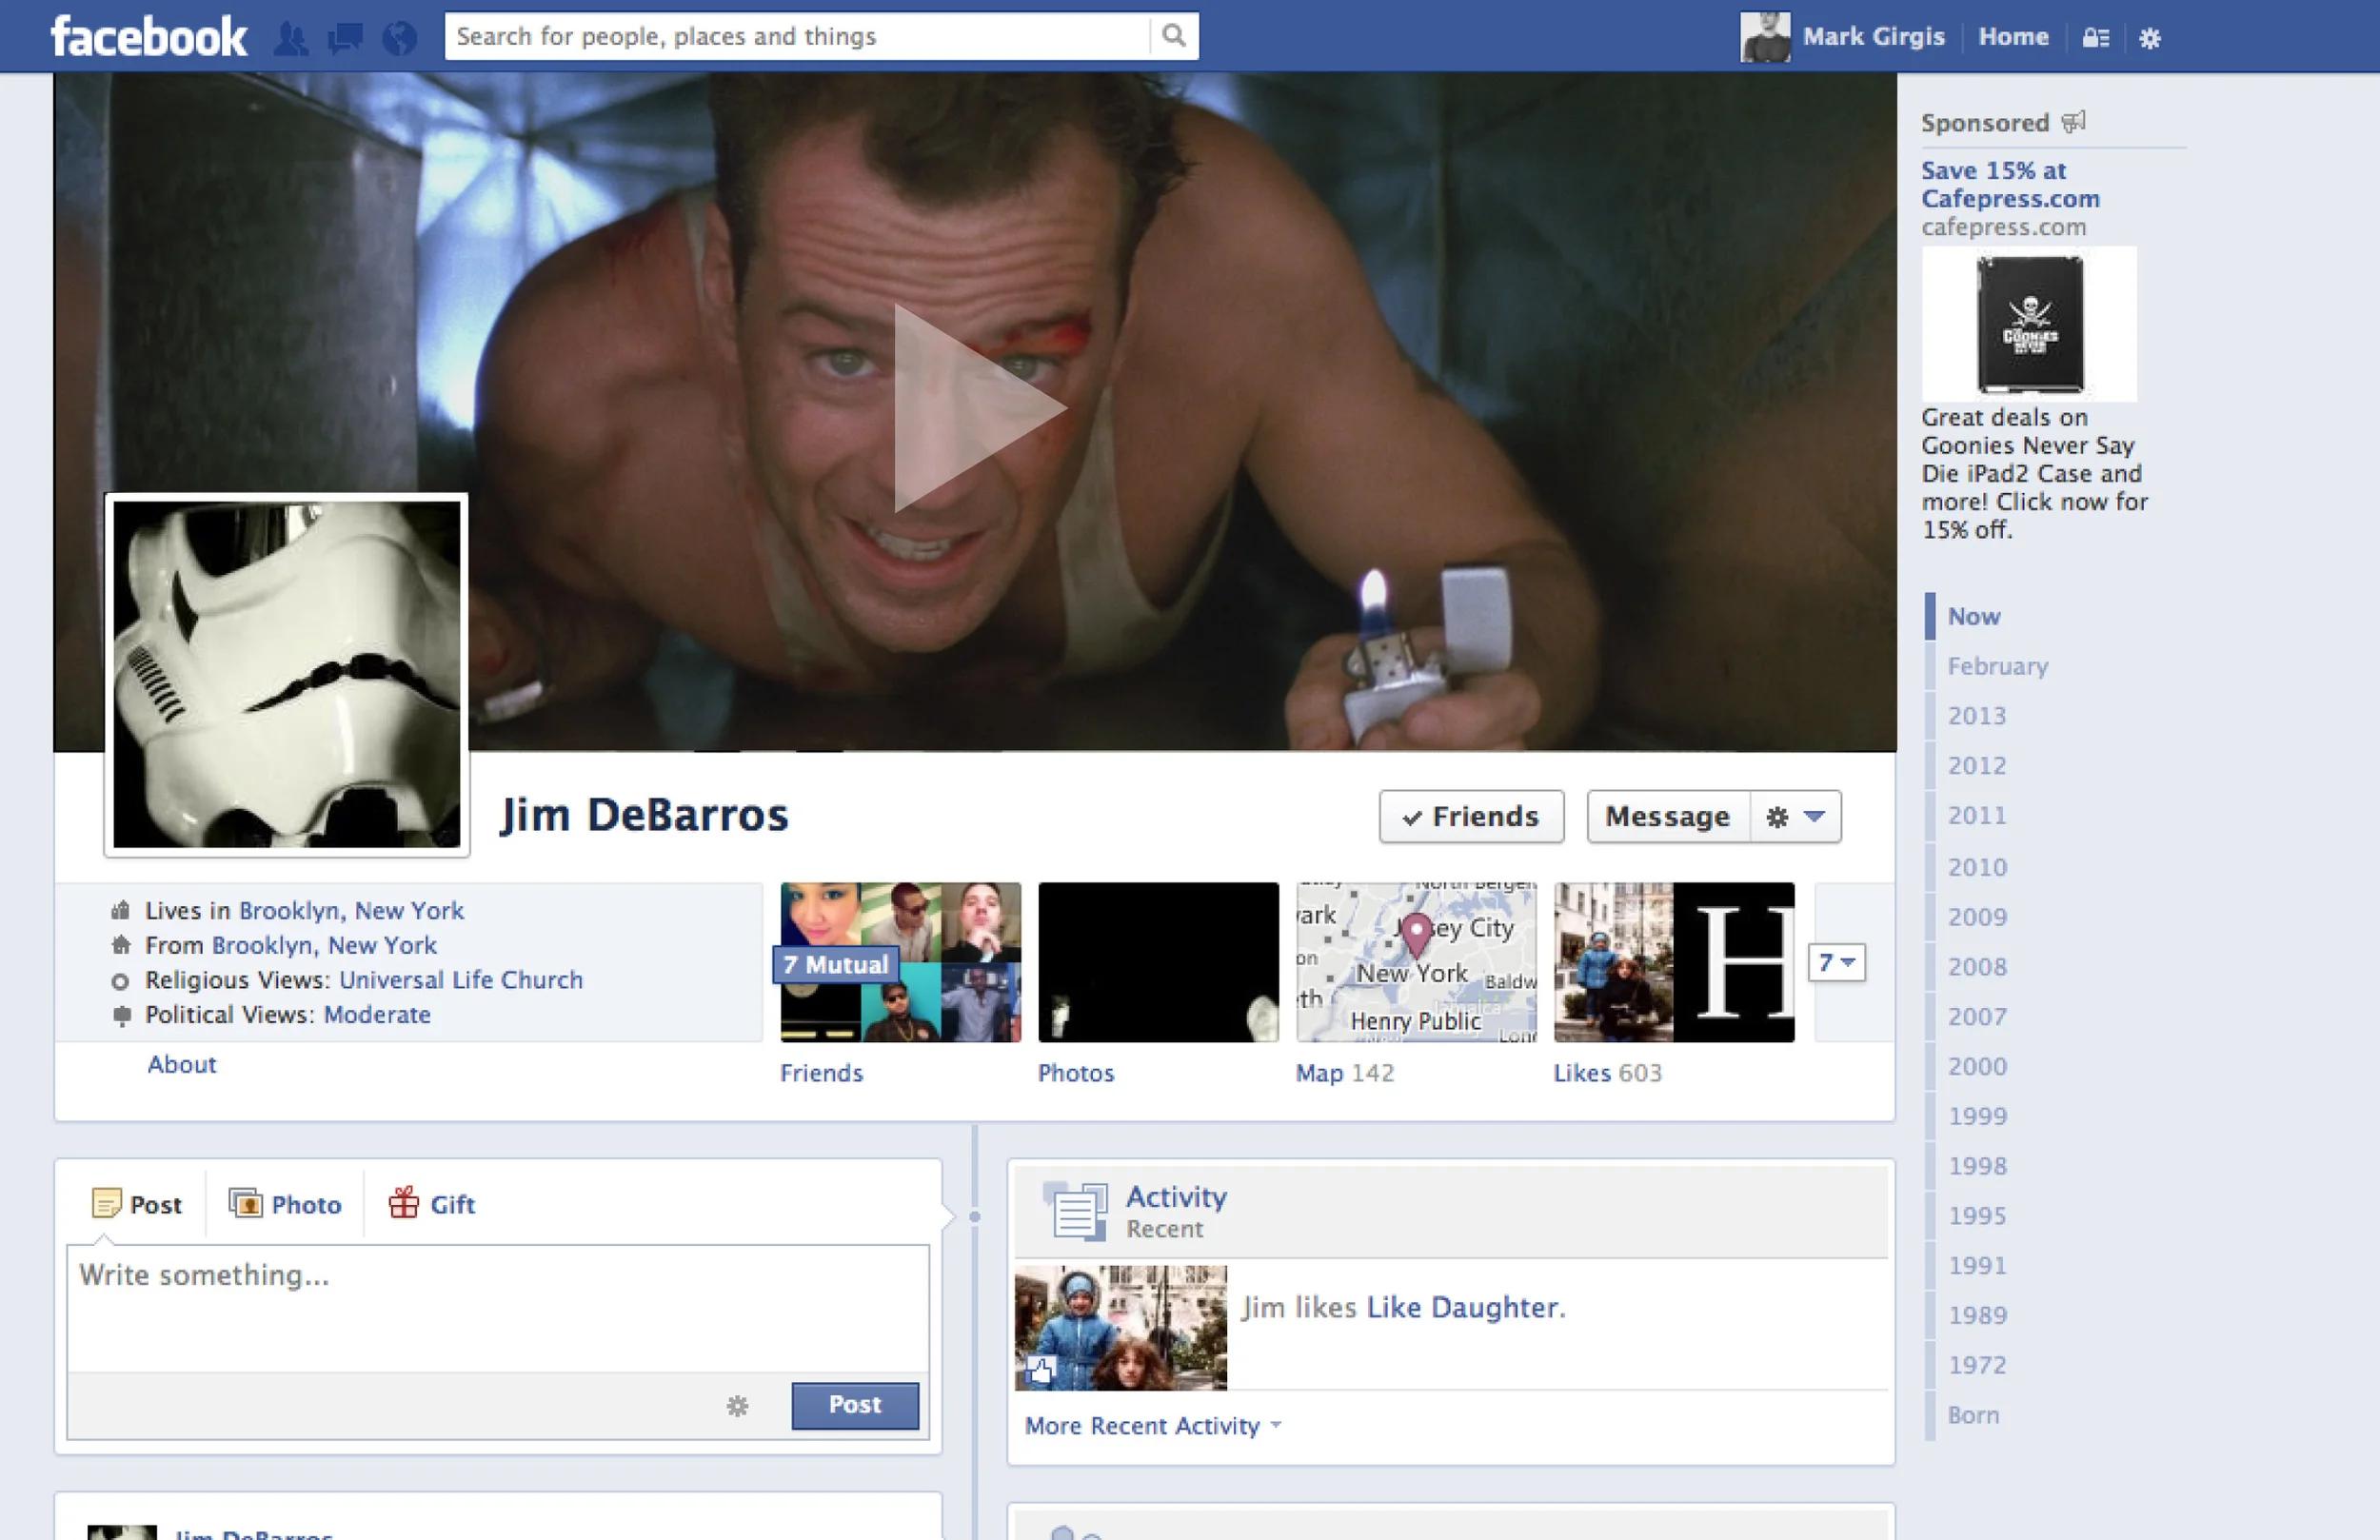Go to Home in the header

click(2013, 37)
